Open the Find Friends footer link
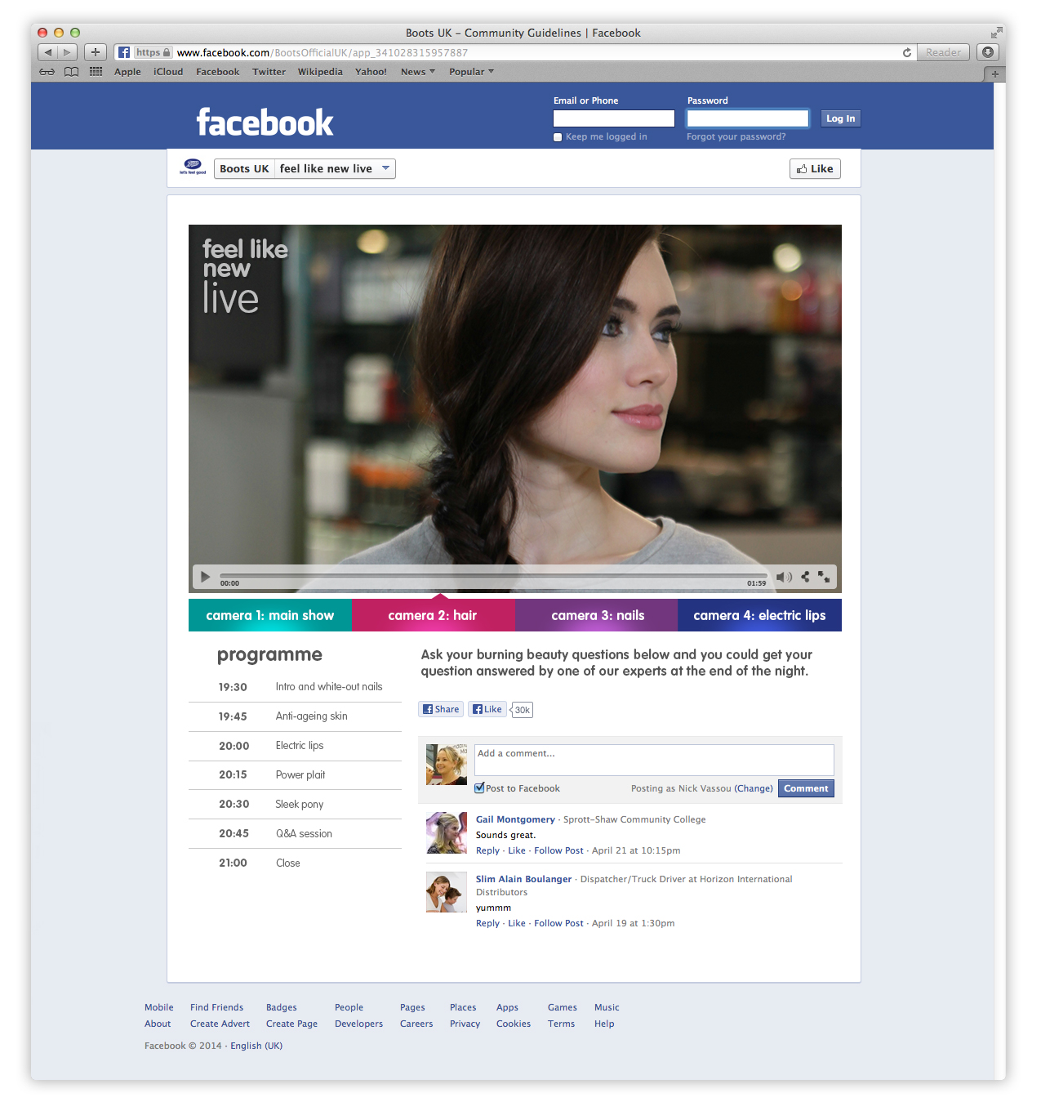This screenshot has width=1041, height=1102. (x=216, y=1007)
